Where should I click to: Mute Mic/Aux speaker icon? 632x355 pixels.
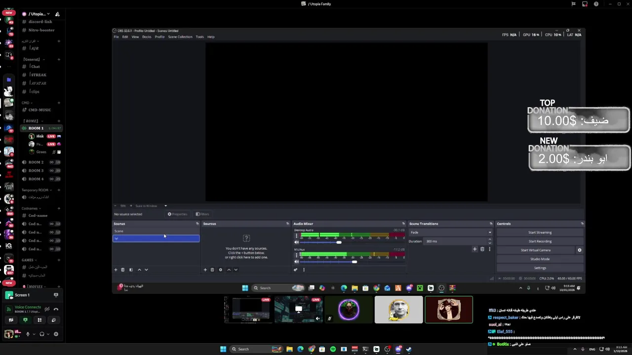tap(297, 262)
